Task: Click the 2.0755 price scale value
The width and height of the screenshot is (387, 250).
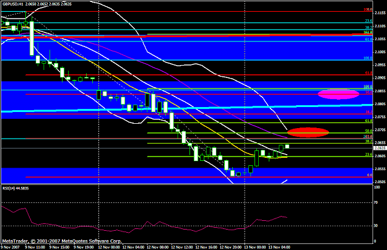Action: coord(380,117)
